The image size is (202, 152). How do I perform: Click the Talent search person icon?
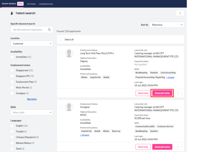(12, 13)
